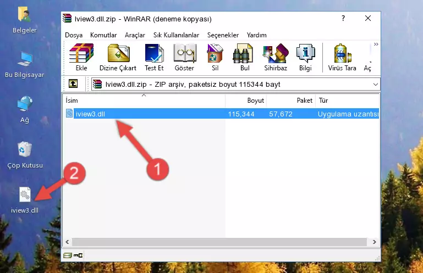Click horizontal scrollbar left arrow
The image size is (423, 273).
click(x=68, y=242)
